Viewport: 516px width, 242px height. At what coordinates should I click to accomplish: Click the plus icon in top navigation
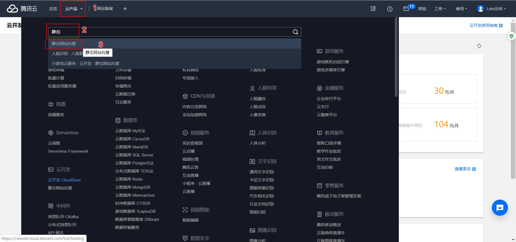pos(125,9)
